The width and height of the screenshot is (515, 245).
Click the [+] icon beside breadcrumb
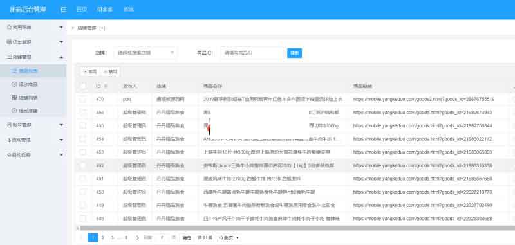pos(102,28)
